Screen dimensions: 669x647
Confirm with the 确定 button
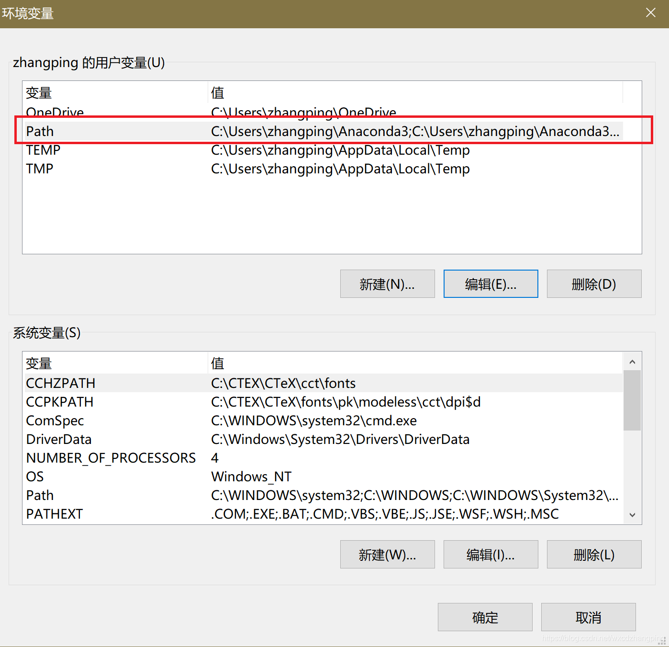click(x=485, y=617)
